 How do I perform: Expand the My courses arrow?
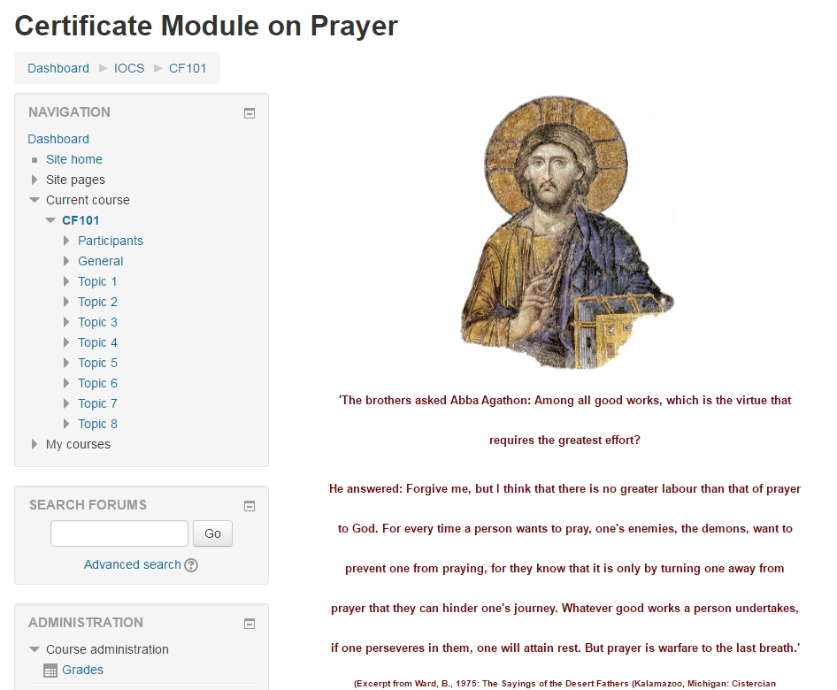click(35, 444)
